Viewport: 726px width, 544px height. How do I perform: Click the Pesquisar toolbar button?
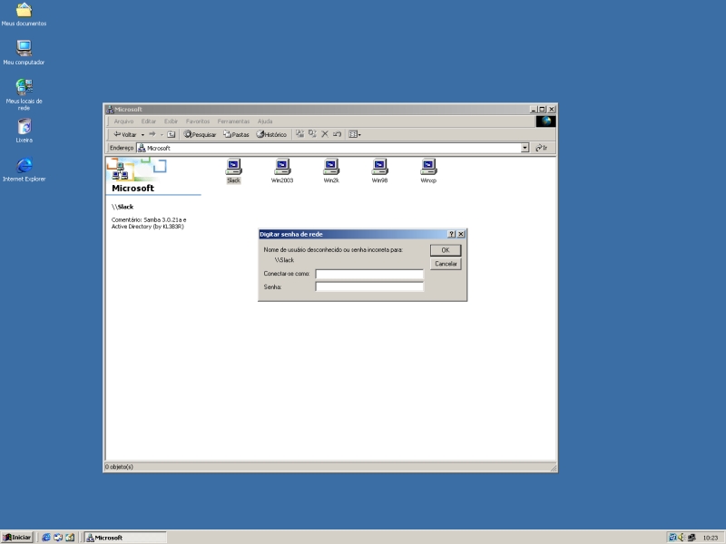[x=200, y=134]
